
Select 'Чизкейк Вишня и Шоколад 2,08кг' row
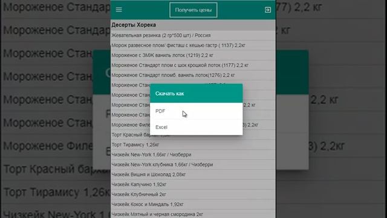coord(193,174)
